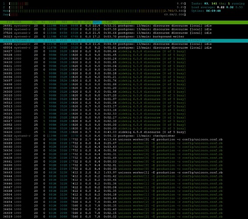Image resolution: width=248 pixels, height=219 pixels.
Task: Click the highlighted MEM% column header
Action: click(x=97, y=22)
